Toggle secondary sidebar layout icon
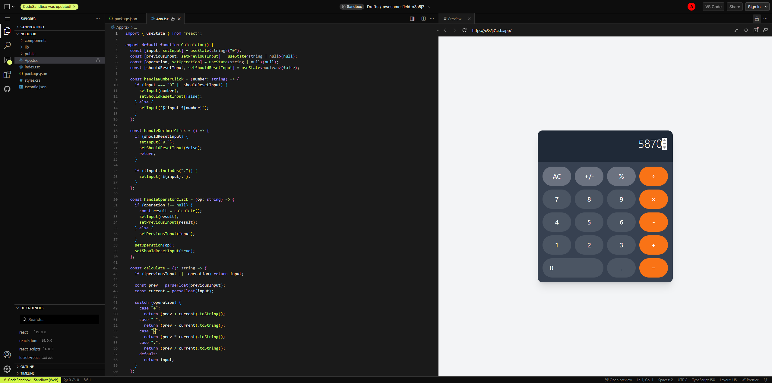This screenshot has width=772, height=383. 412,19
